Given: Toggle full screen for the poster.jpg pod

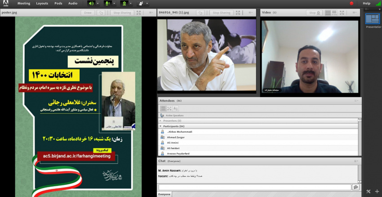Looking at the screenshot, I should tap(138, 13).
